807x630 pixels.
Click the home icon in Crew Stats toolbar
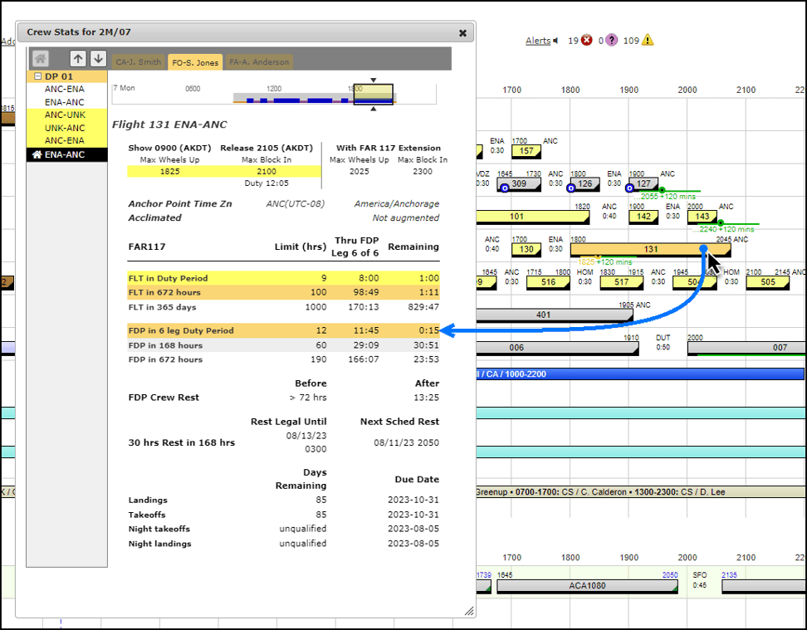coord(40,58)
